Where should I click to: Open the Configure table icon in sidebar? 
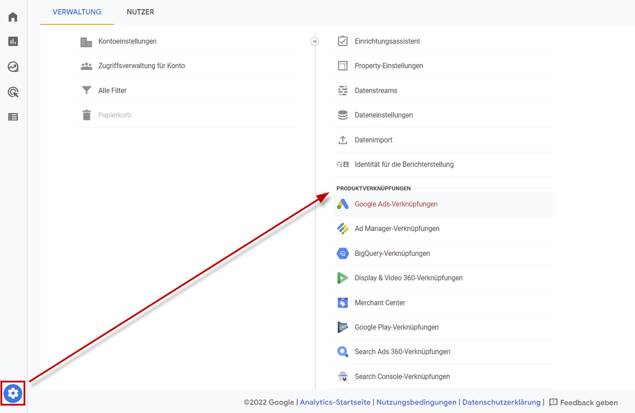[x=13, y=117]
